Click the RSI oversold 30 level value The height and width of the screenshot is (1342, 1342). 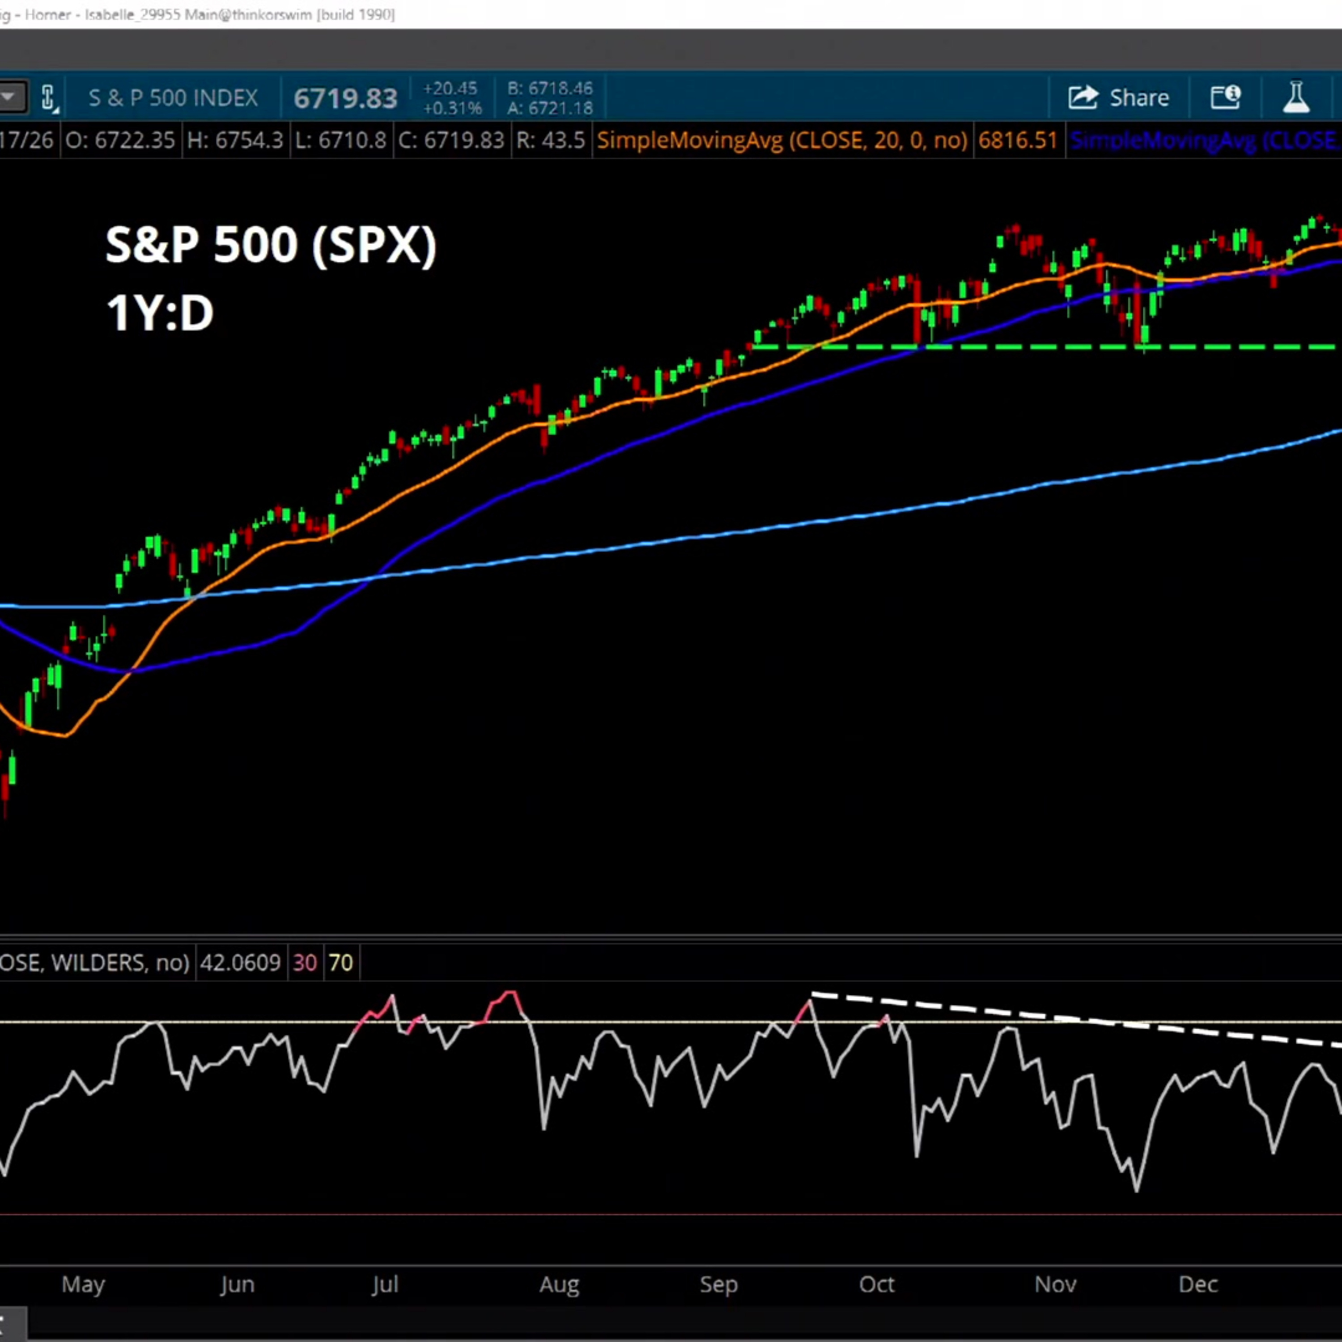click(x=304, y=963)
